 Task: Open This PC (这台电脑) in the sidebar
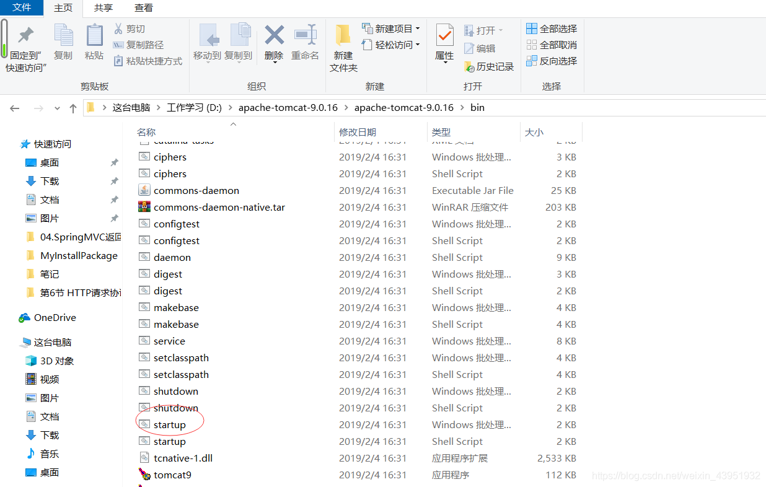(46, 342)
